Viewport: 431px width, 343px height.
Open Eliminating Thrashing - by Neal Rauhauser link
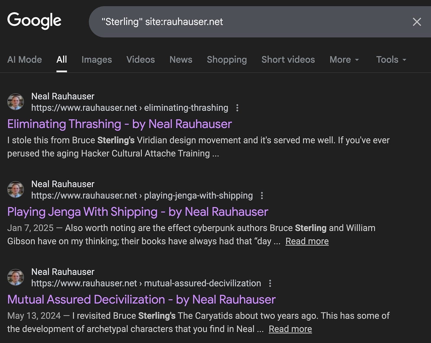click(x=120, y=124)
